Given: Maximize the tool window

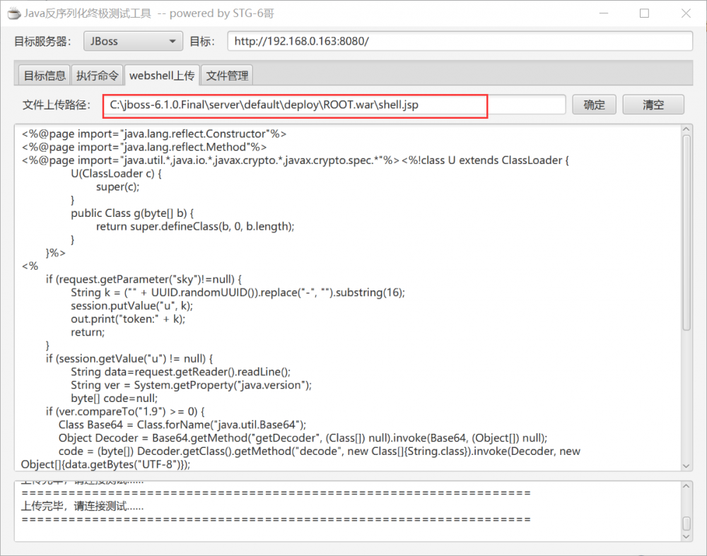Looking at the screenshot, I should [x=644, y=13].
